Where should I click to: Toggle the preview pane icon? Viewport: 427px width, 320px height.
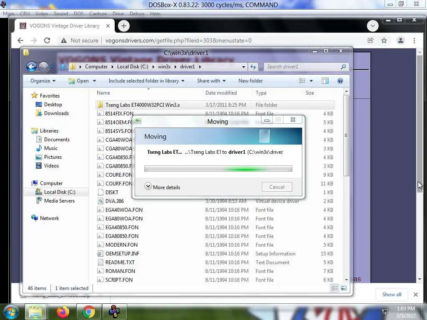click(x=325, y=81)
